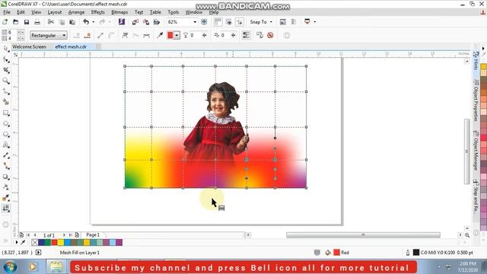Viewport: 487px width, 274px height.
Task: Open the file explorer taskbar icon
Action: coord(56,267)
